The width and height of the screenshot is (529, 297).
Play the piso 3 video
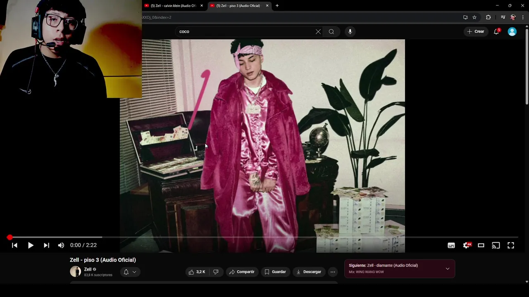[x=31, y=245]
